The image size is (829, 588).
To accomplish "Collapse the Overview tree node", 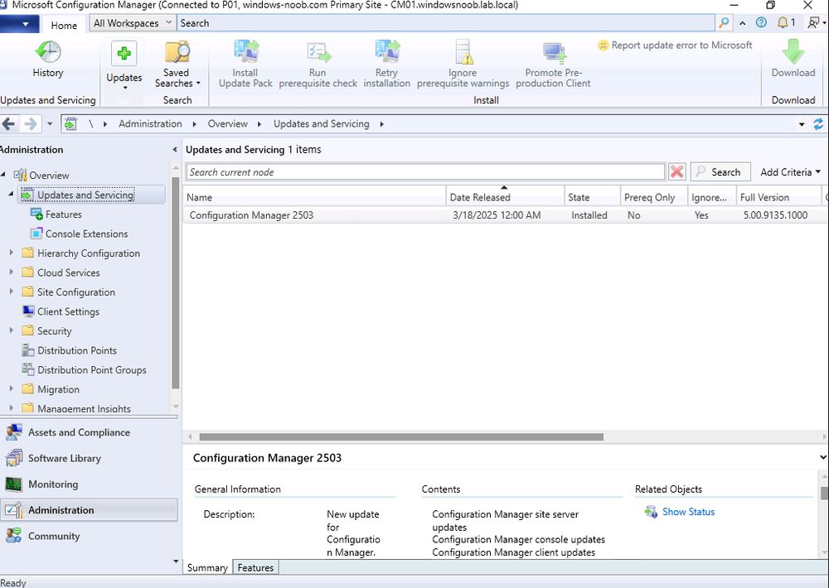I will pos(3,175).
